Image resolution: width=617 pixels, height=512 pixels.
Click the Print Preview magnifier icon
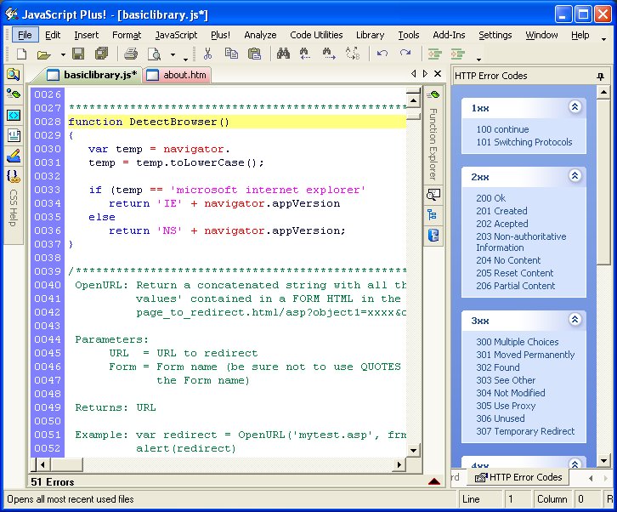[x=154, y=54]
